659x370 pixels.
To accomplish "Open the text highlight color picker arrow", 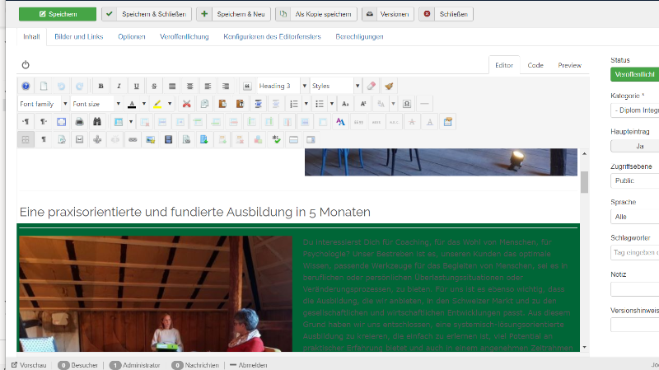I will (x=170, y=104).
